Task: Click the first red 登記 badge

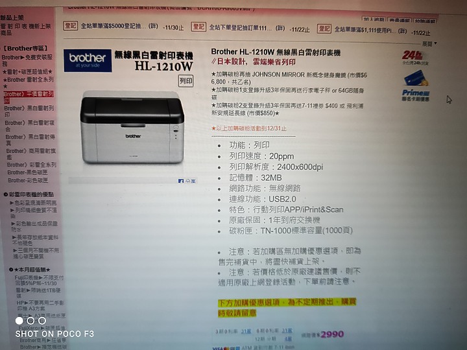Action: coord(70,25)
